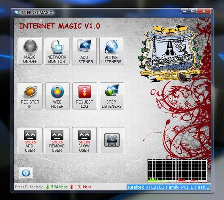Click the Add Listener icon
The height and width of the screenshot is (200, 224).
pos(84,51)
